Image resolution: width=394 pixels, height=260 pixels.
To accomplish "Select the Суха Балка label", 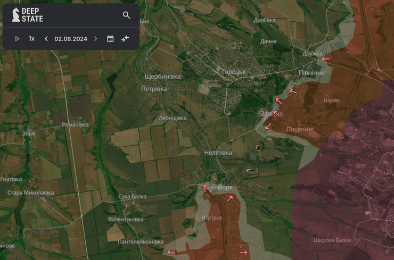I will (132, 196).
